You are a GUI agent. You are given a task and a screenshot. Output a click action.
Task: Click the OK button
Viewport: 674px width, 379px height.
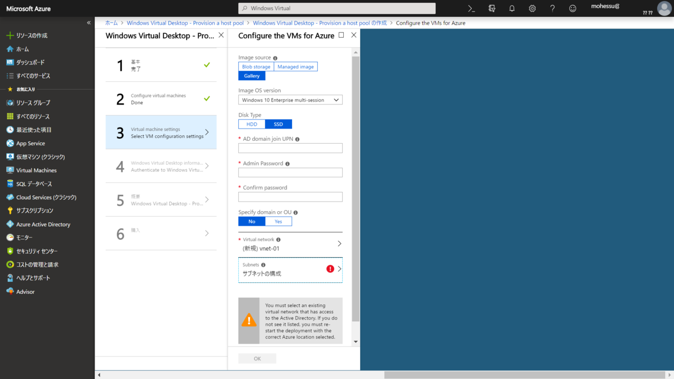257,358
